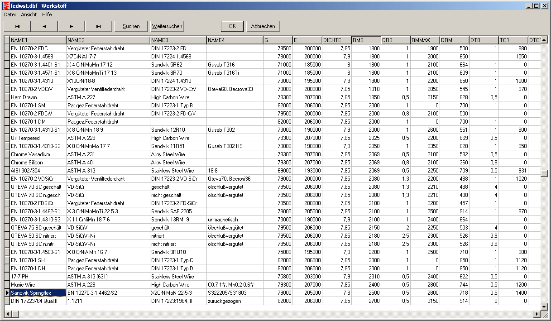The image size is (551, 321).
Task: Select the Music Wire row cell
Action: pyautogui.click(x=38, y=285)
